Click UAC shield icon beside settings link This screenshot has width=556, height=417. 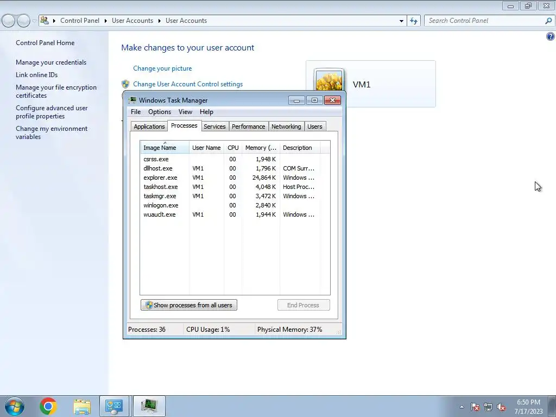pos(125,84)
